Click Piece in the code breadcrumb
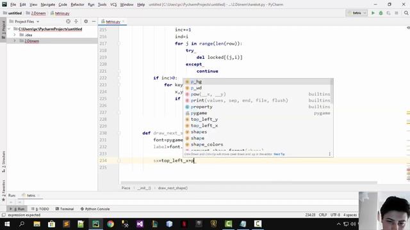This screenshot has width=410, height=230. coord(126,188)
